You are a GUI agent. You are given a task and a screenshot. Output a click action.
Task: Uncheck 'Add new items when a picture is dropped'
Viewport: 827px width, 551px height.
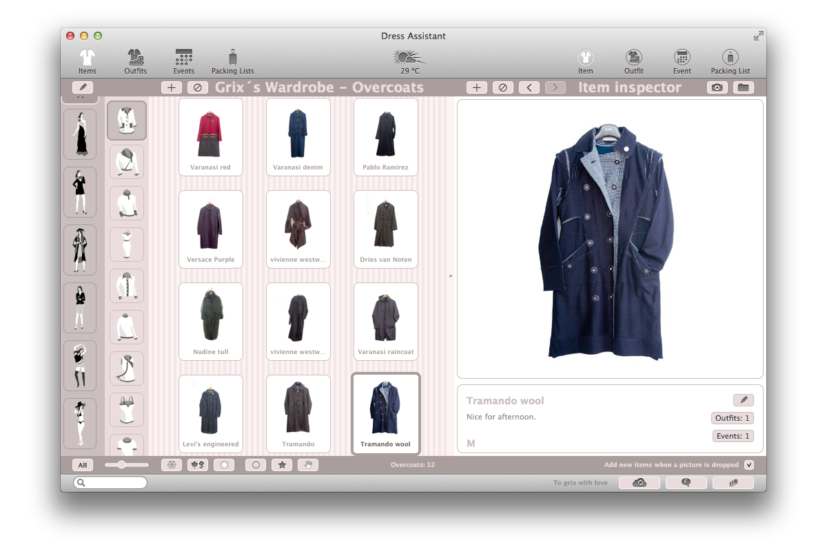point(749,465)
